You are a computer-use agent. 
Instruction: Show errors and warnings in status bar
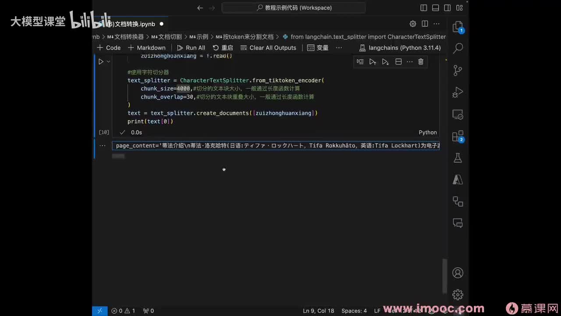click(x=123, y=311)
